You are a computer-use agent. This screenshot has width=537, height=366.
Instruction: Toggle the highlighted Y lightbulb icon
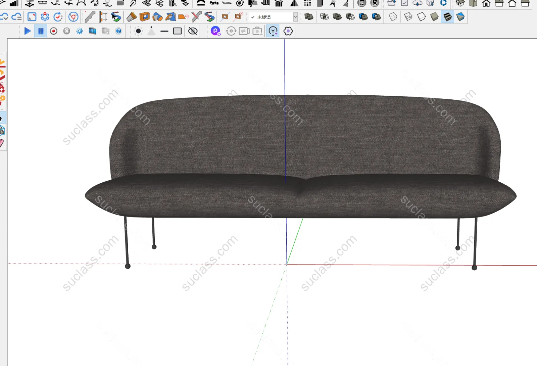point(273,31)
